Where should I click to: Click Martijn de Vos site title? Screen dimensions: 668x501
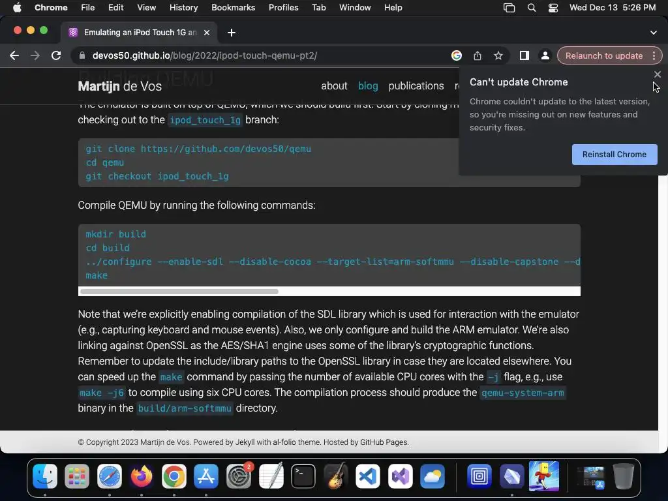(x=120, y=86)
